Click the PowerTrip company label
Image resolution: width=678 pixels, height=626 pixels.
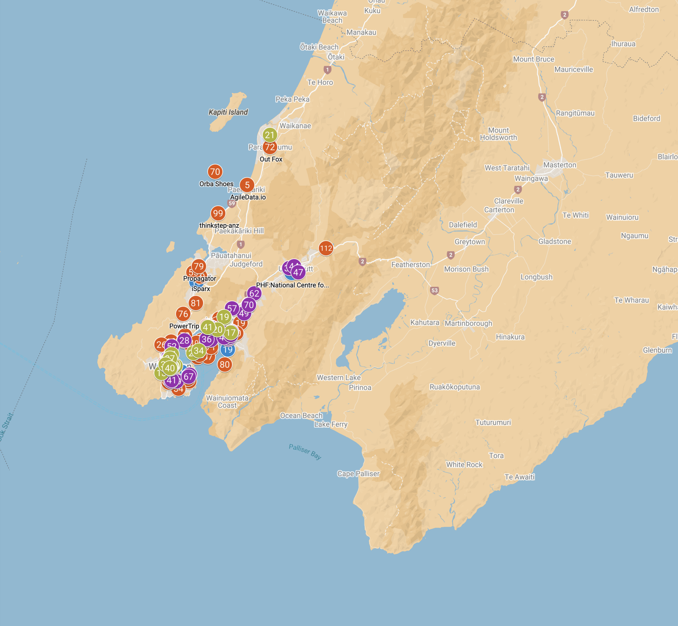(184, 326)
